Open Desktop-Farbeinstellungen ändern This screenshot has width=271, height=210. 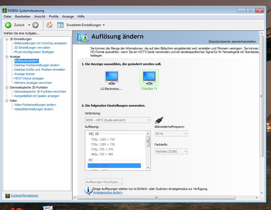coord(37,65)
